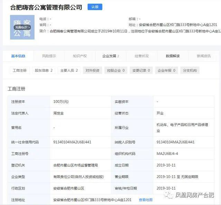
Task: Open the 查看地图 map link
Action: coord(146,200)
